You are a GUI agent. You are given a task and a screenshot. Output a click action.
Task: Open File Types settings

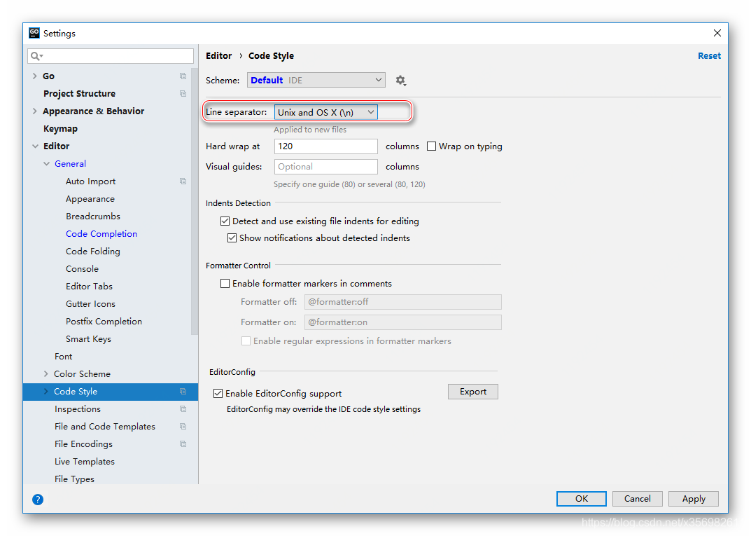pyautogui.click(x=74, y=479)
